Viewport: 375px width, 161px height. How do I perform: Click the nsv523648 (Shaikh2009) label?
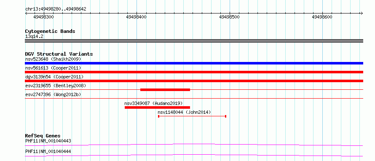(53, 59)
